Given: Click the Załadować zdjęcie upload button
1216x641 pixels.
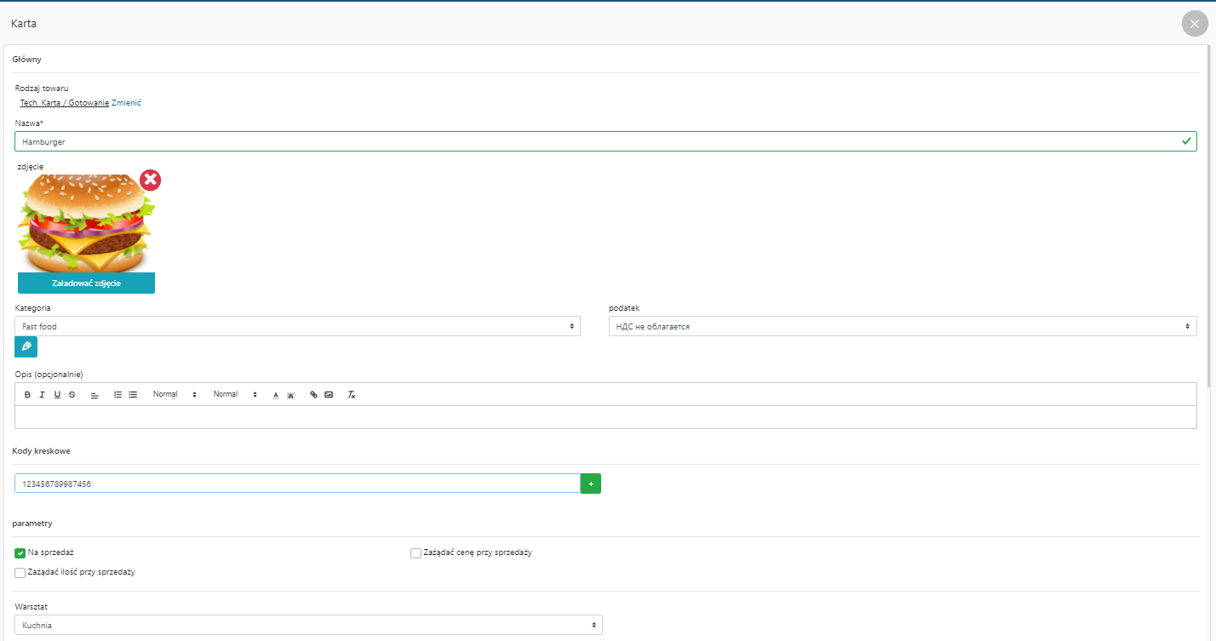Looking at the screenshot, I should point(86,283).
